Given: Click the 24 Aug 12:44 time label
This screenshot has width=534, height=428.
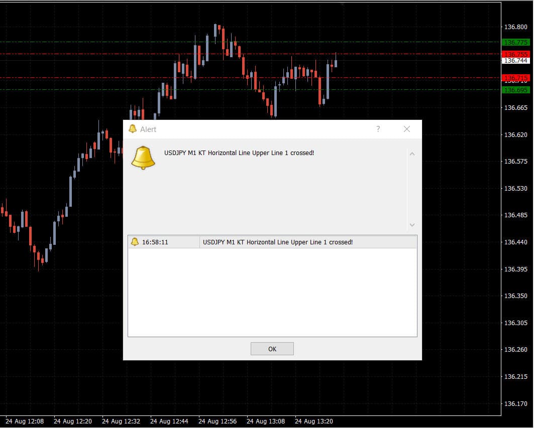Looking at the screenshot, I should 169,421.
